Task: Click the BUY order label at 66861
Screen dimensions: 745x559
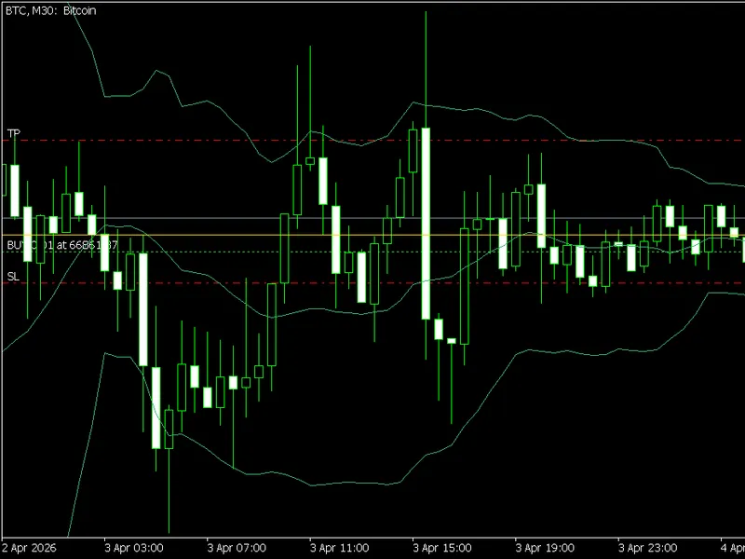Action: click(62, 245)
